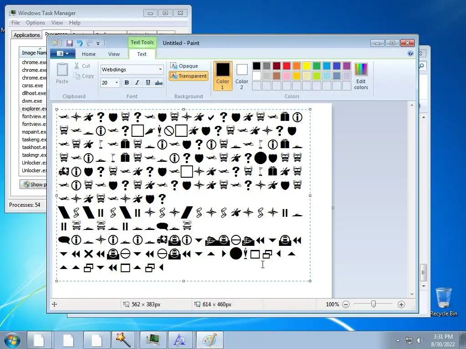Viewport: 466px width, 349px height.
Task: Toggle Bold formatting
Action: pos(127,83)
